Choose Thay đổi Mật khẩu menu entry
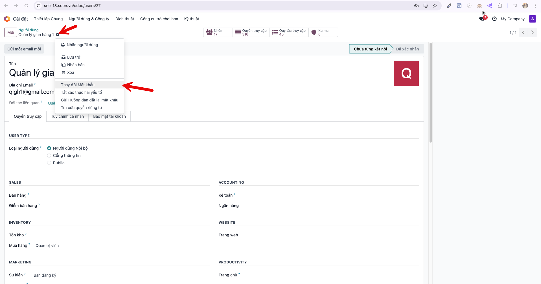Screen dimensions: 541x284 coord(89,85)
